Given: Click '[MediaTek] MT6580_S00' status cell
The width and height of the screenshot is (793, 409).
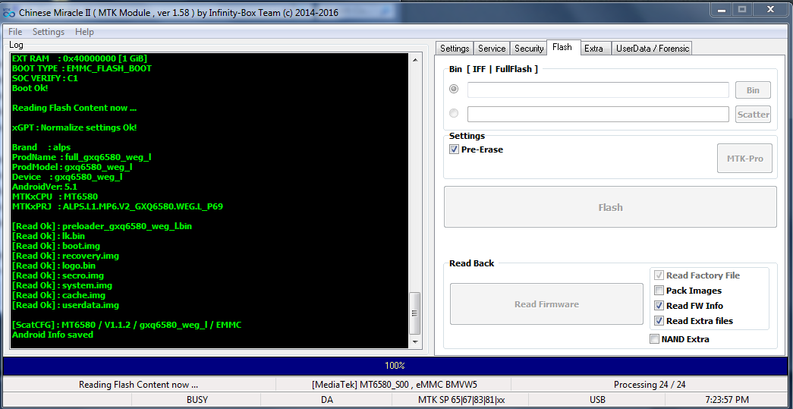Looking at the screenshot, I should pyautogui.click(x=395, y=385).
